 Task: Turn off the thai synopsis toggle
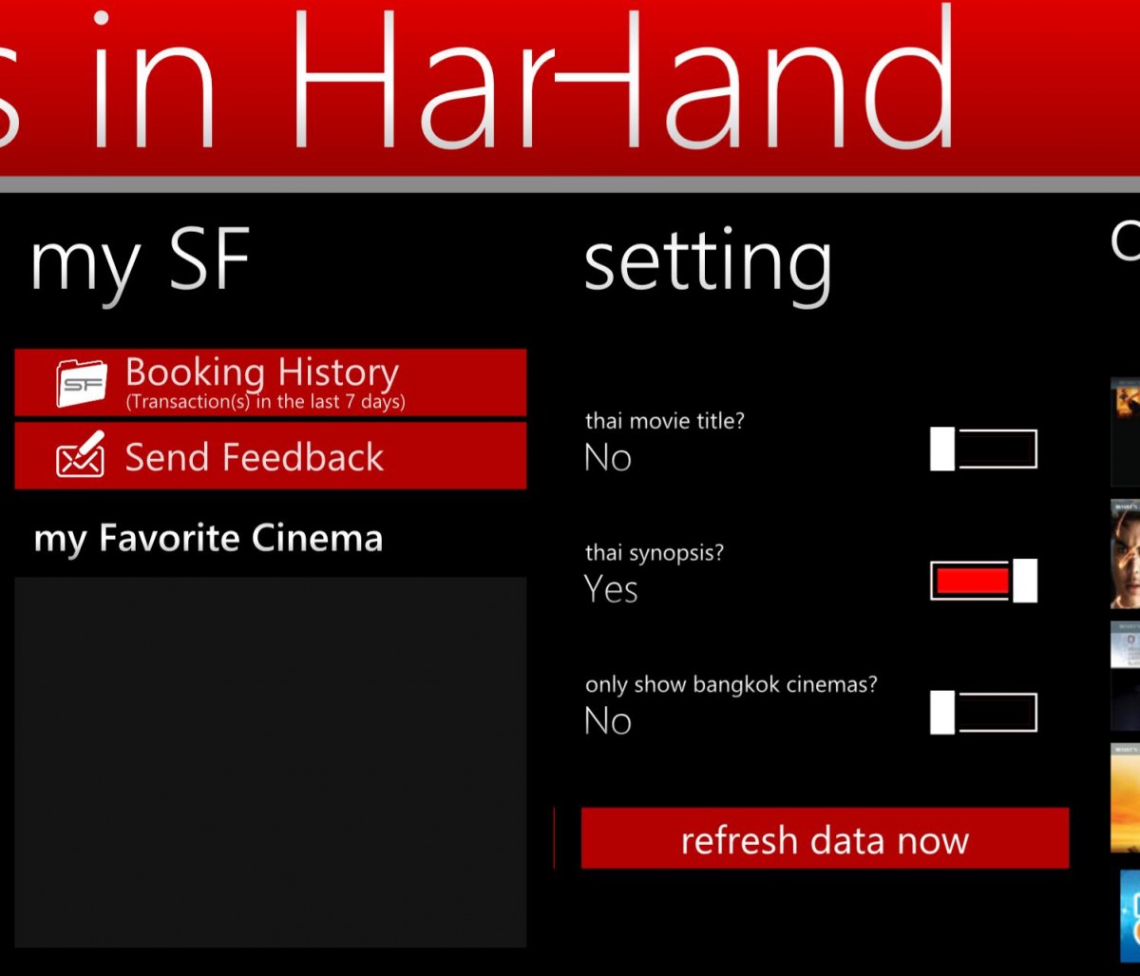tap(983, 581)
